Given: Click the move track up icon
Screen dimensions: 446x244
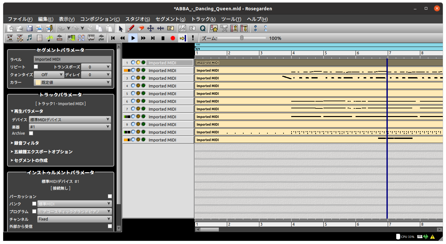Looking at the screenshot, I should coord(234,28).
